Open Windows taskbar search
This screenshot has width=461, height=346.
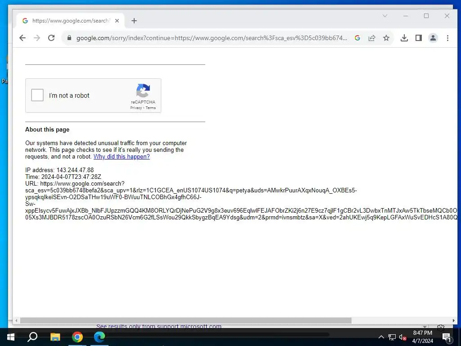coord(32,337)
